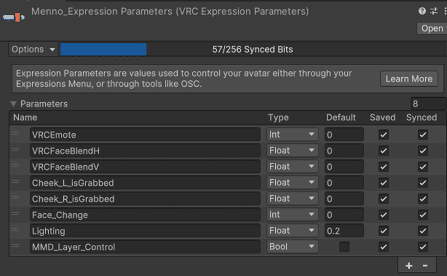Click the Lighting default value field
The image size is (447, 276).
(x=344, y=231)
